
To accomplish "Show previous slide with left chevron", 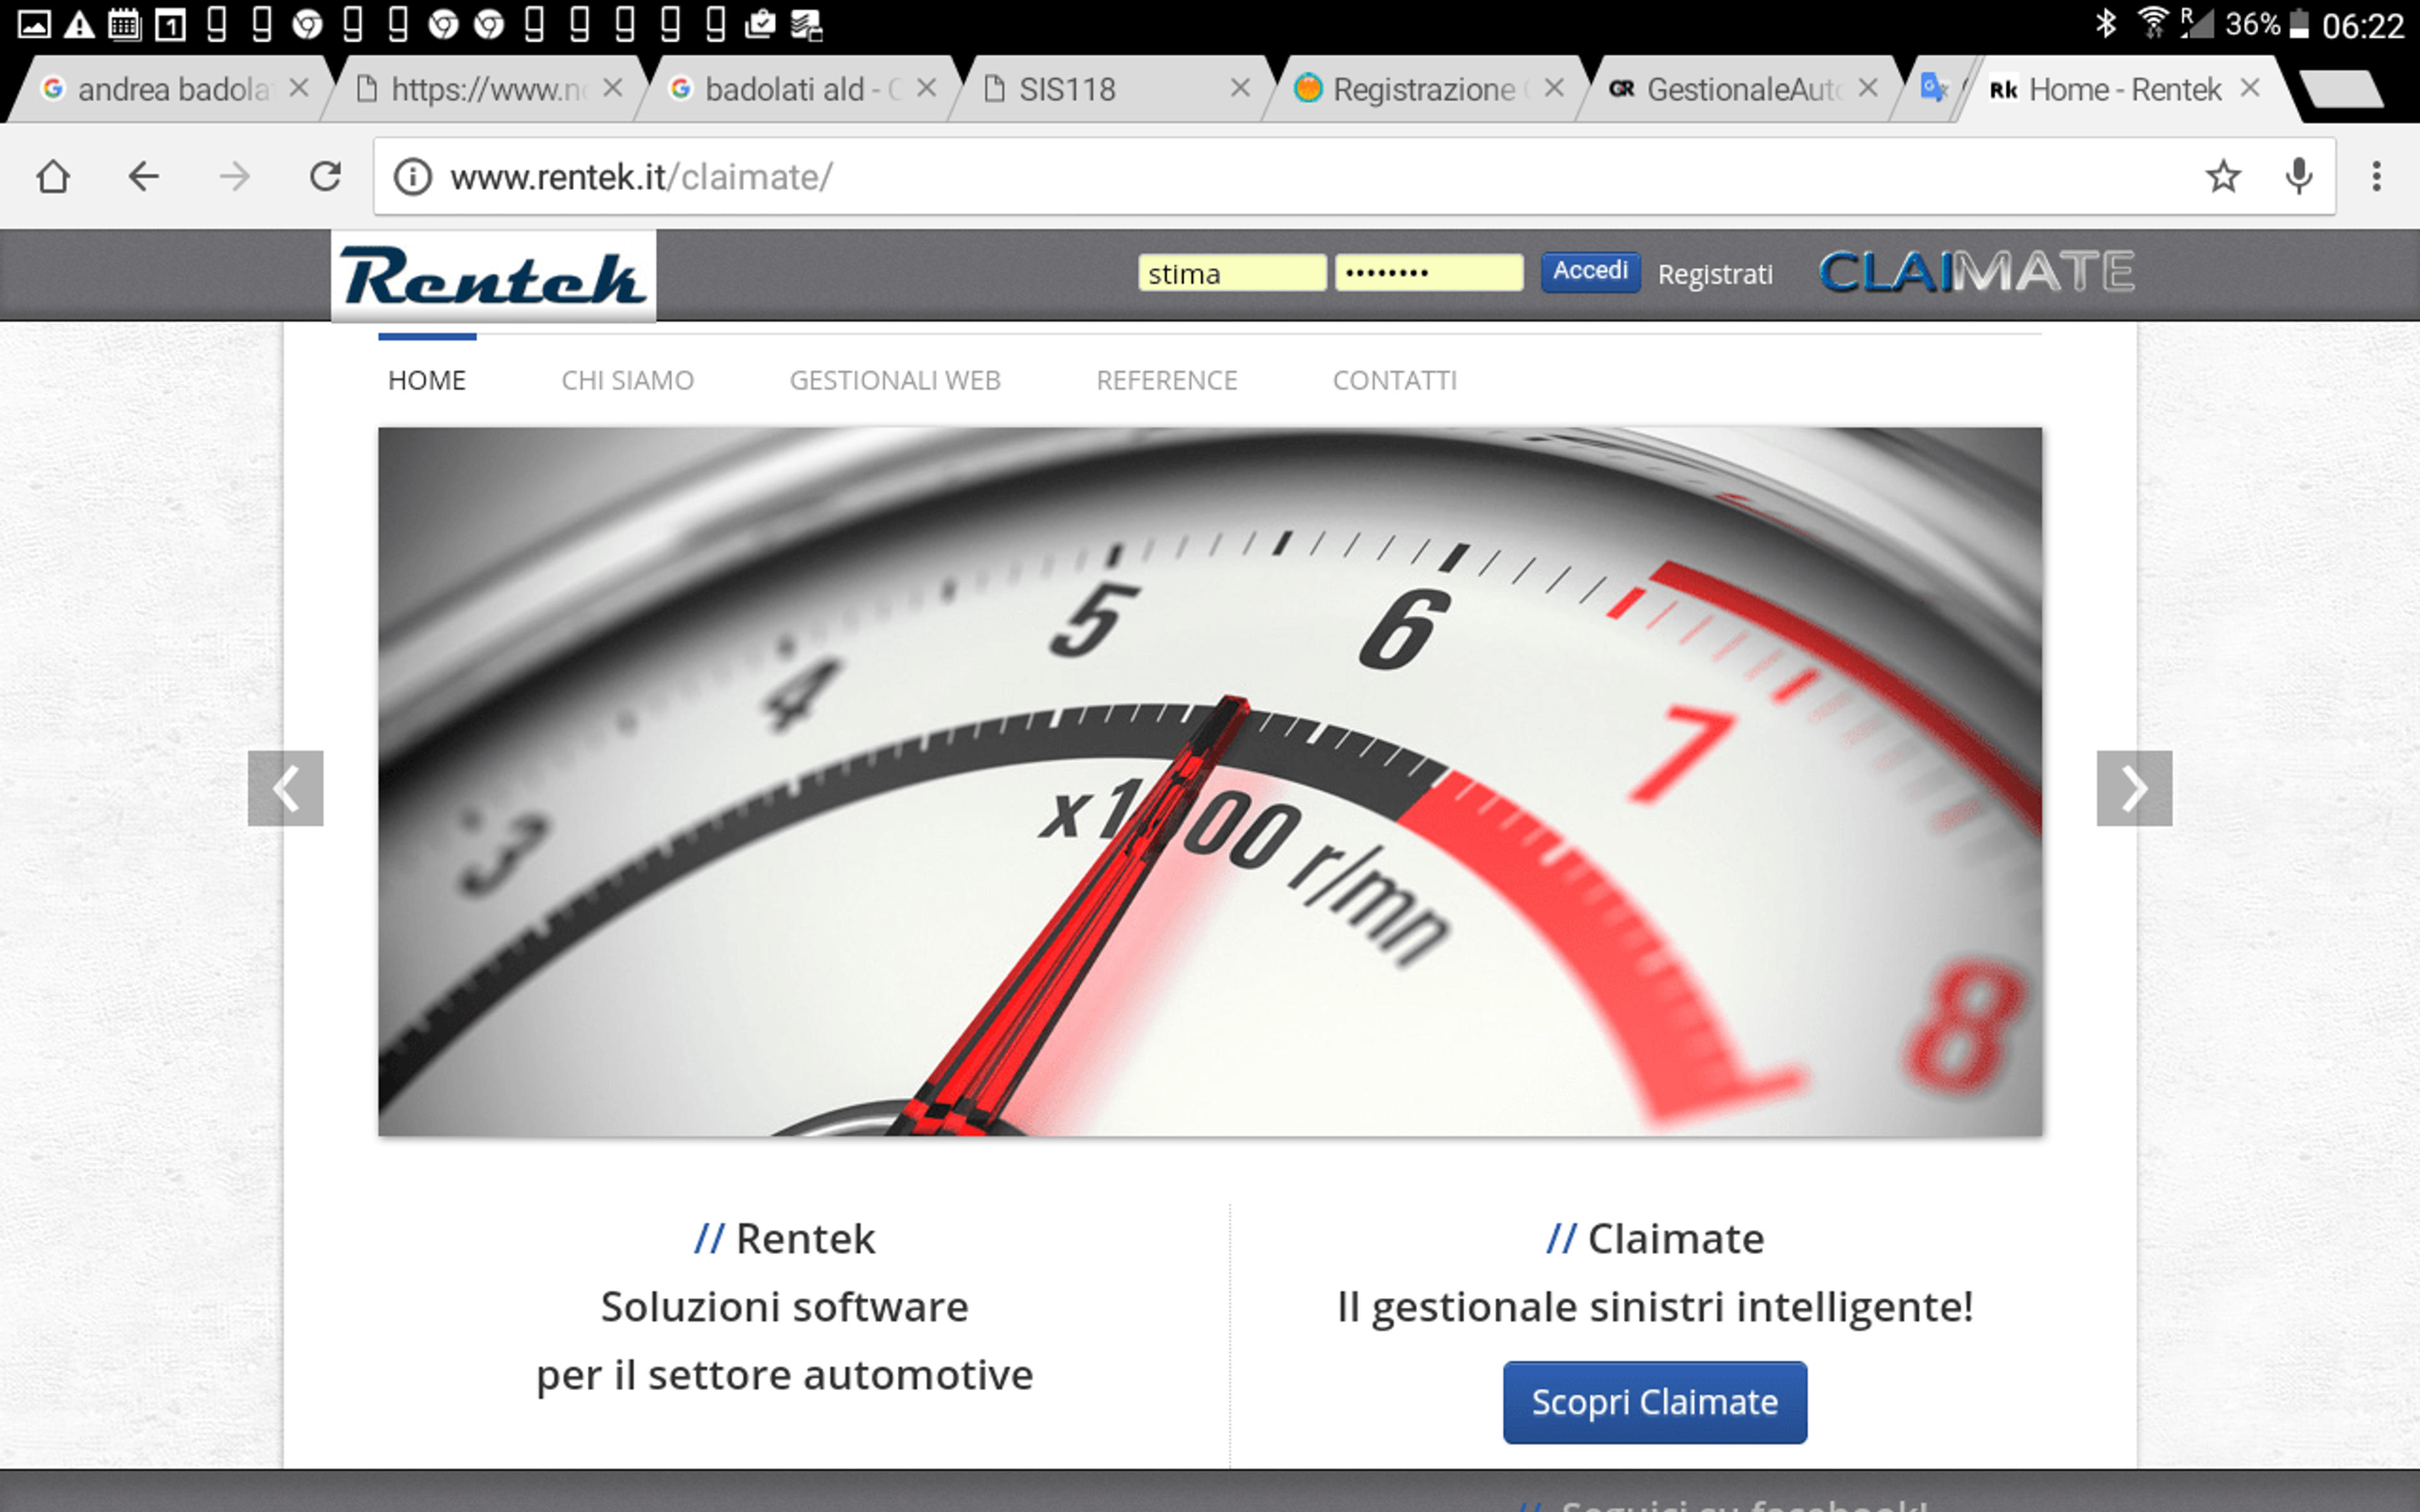I will pyautogui.click(x=286, y=788).
